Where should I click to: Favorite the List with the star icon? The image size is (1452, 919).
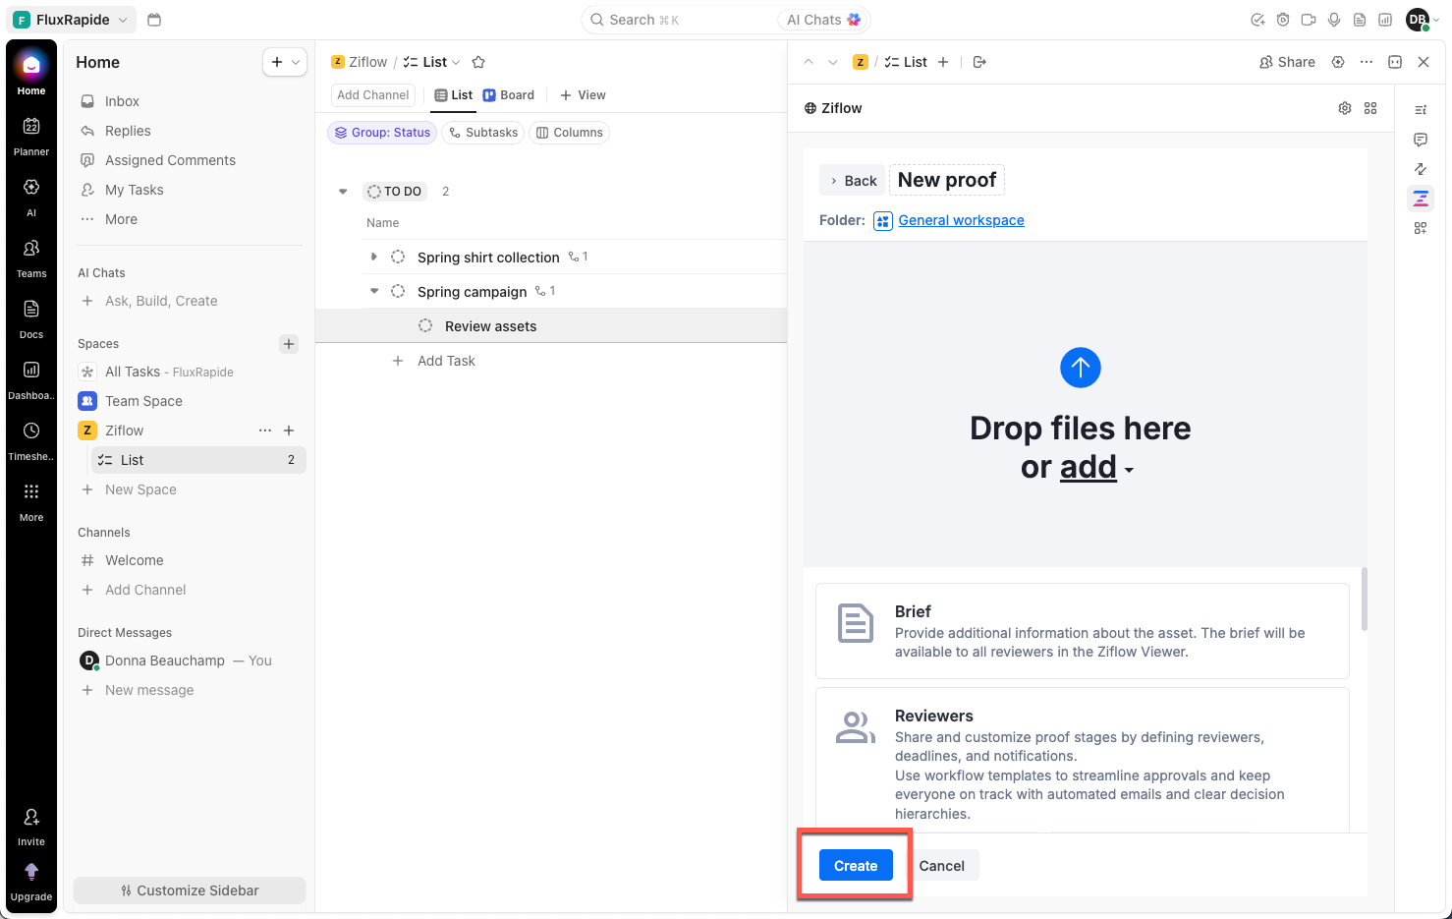click(478, 62)
